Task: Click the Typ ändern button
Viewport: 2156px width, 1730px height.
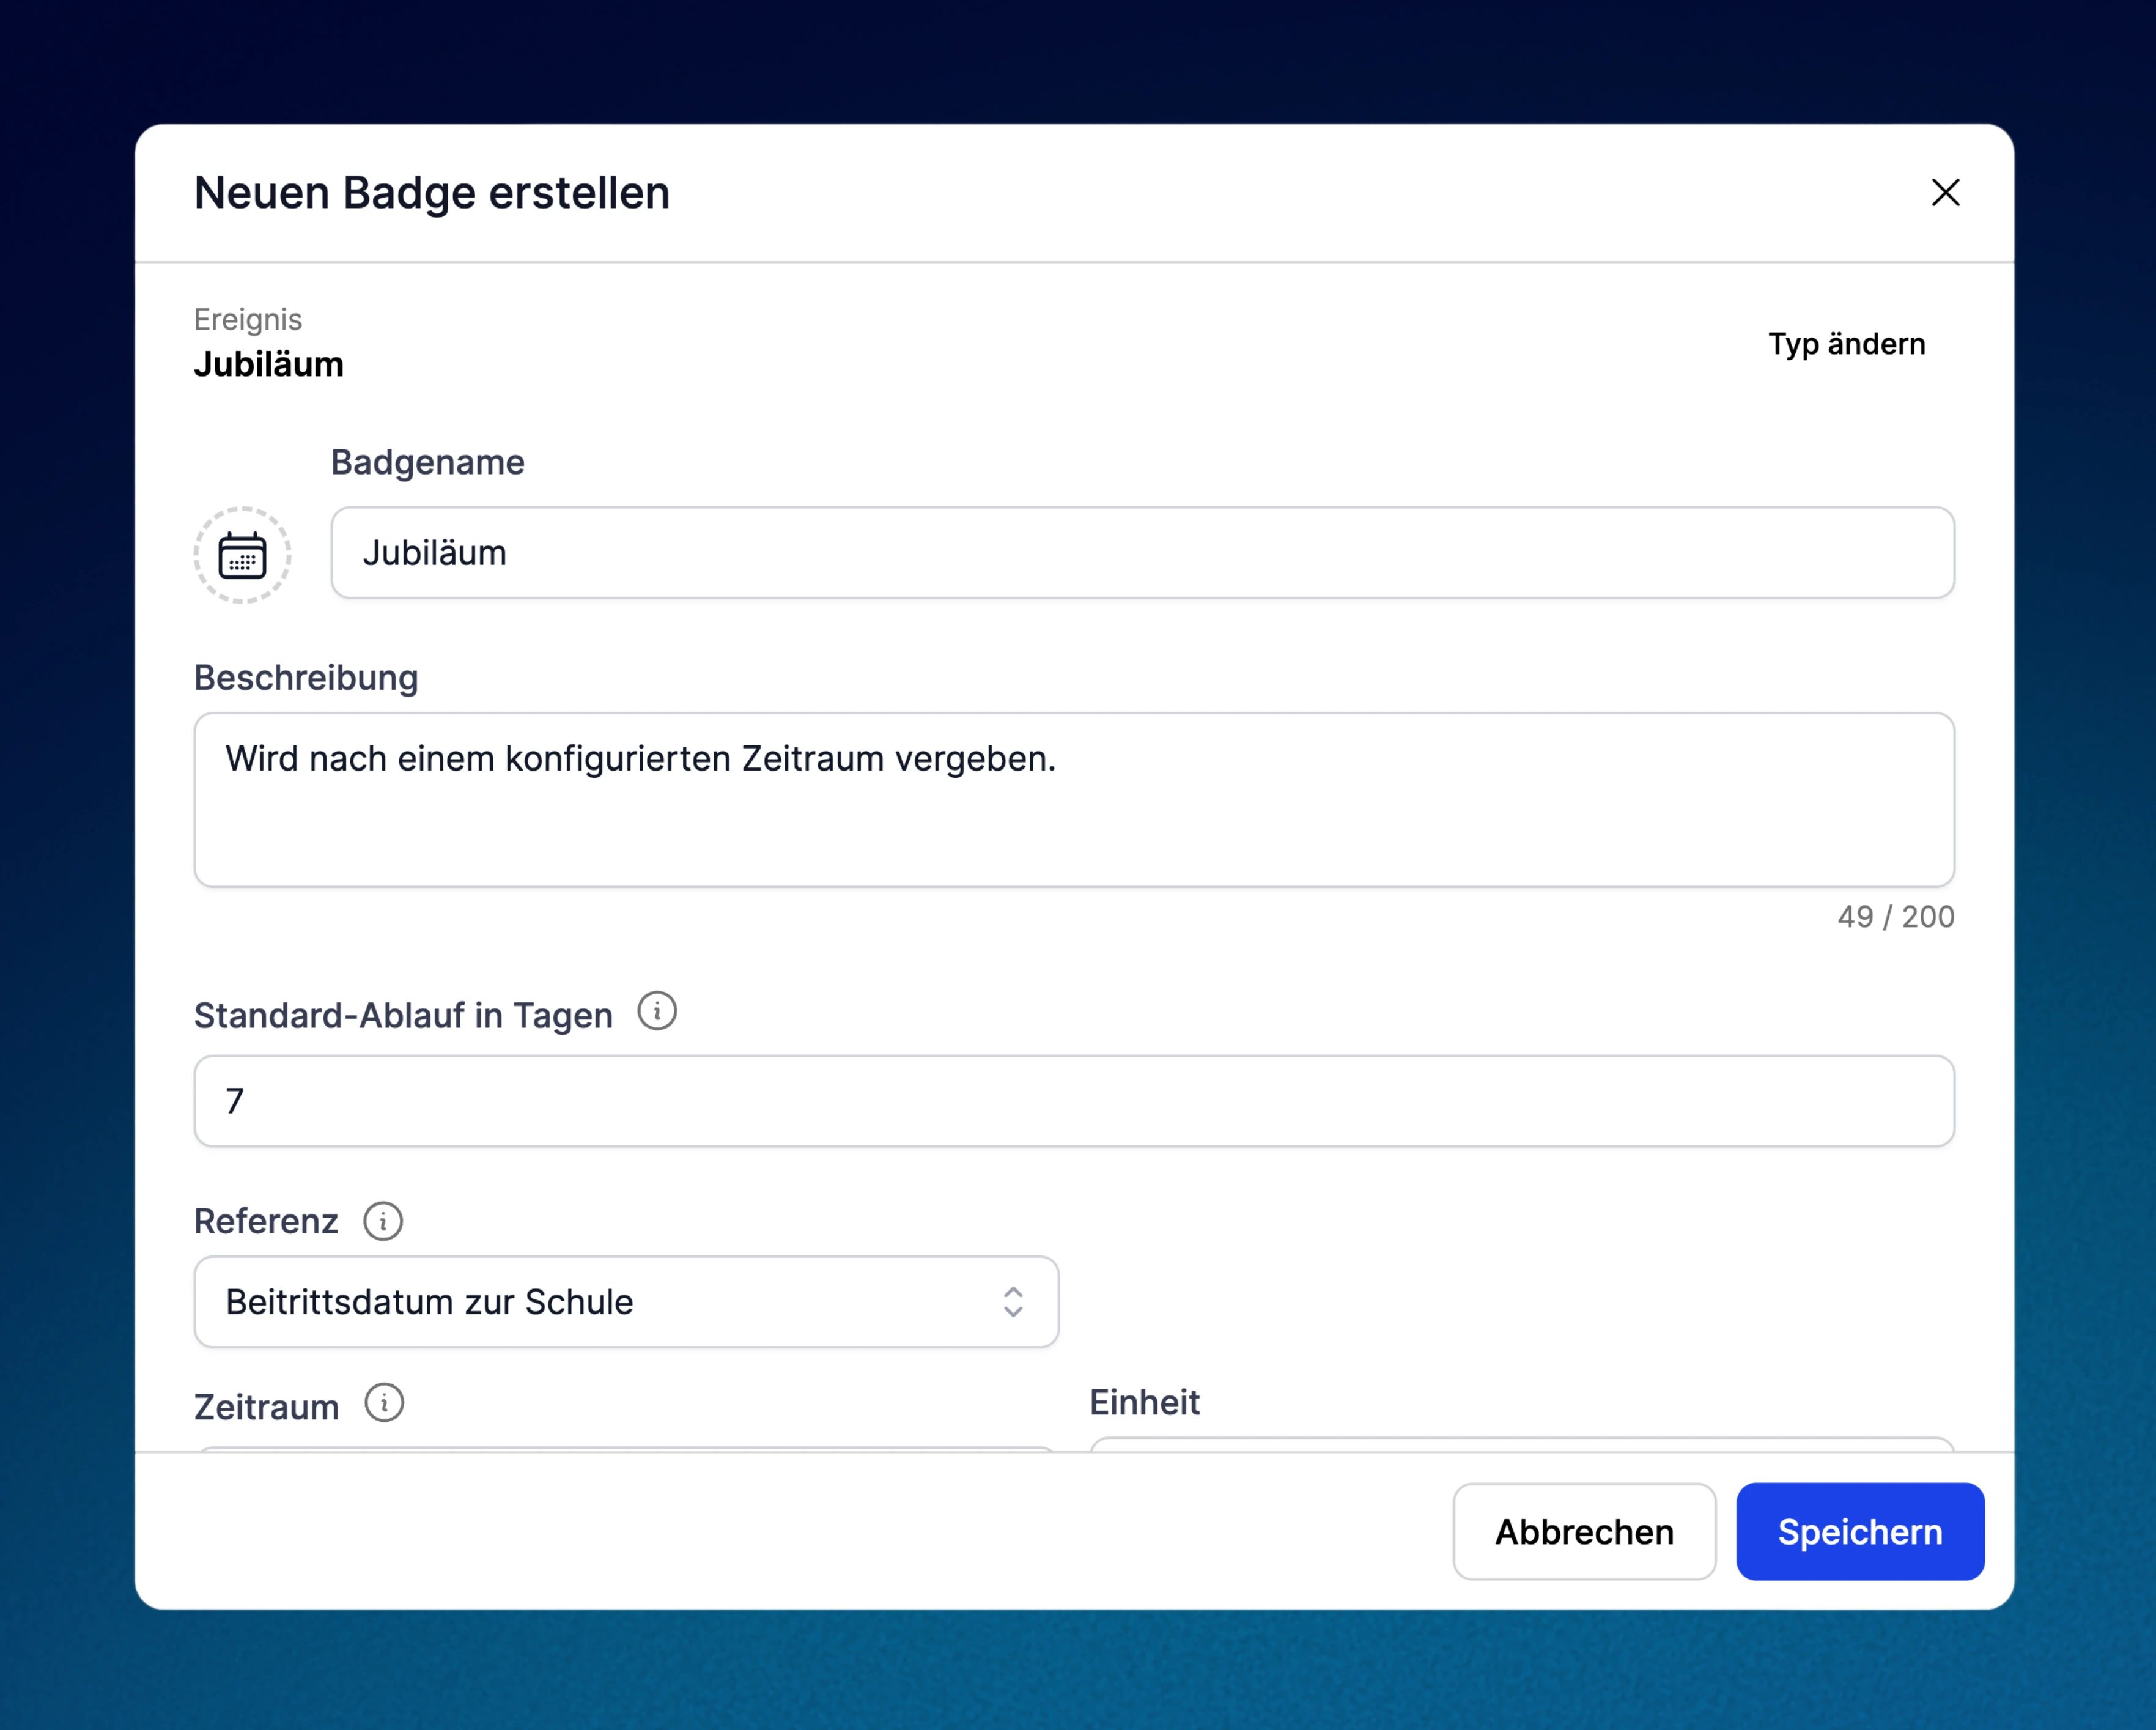Action: [x=1846, y=344]
